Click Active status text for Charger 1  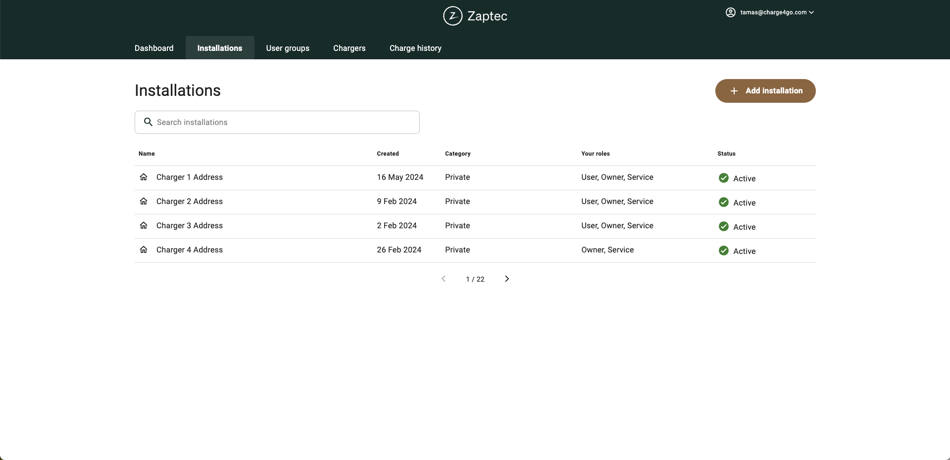[x=745, y=178]
